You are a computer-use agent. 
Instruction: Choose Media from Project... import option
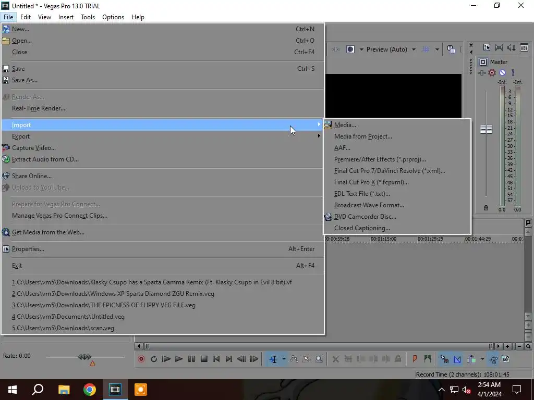397,136
